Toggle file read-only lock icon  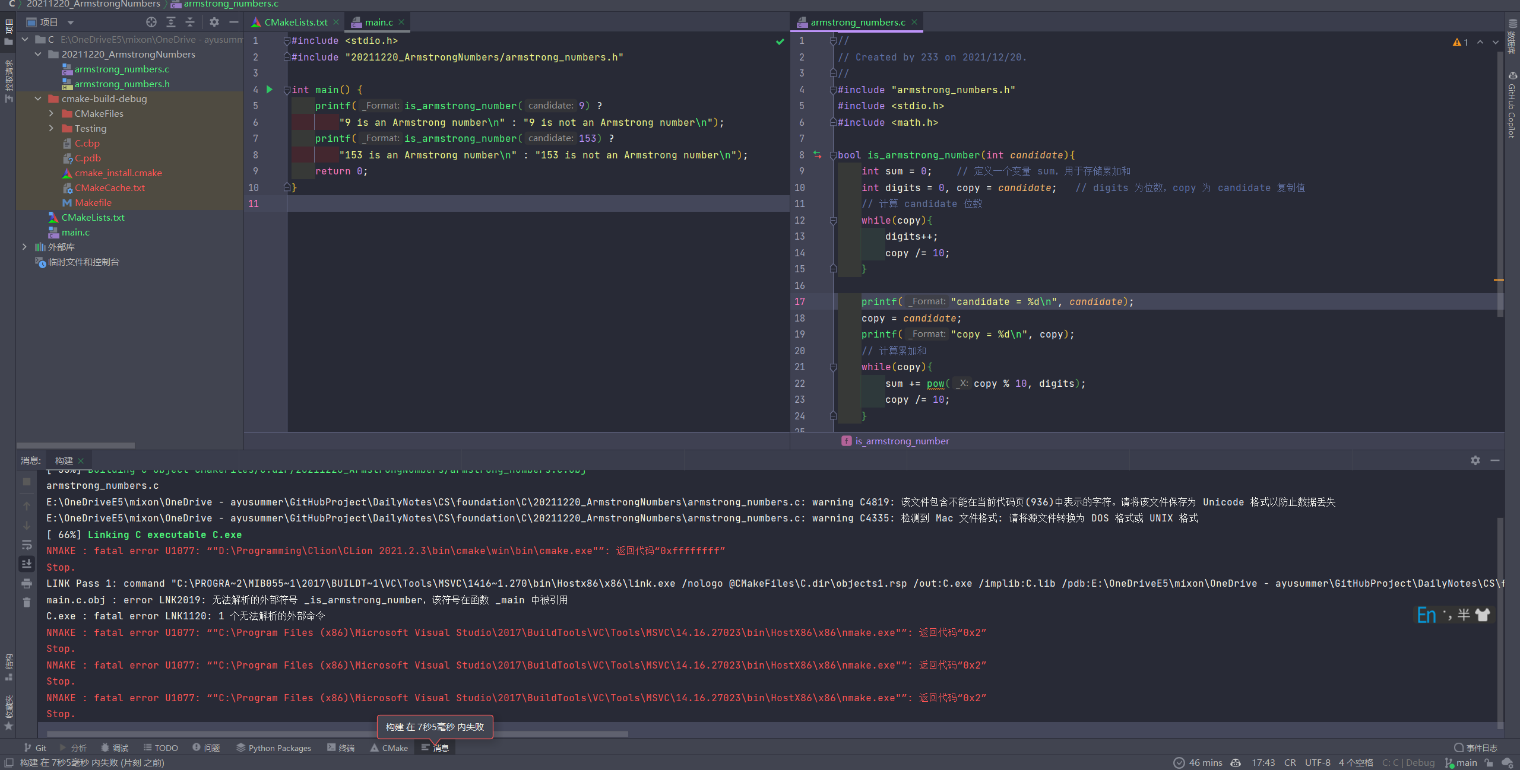coord(1490,762)
